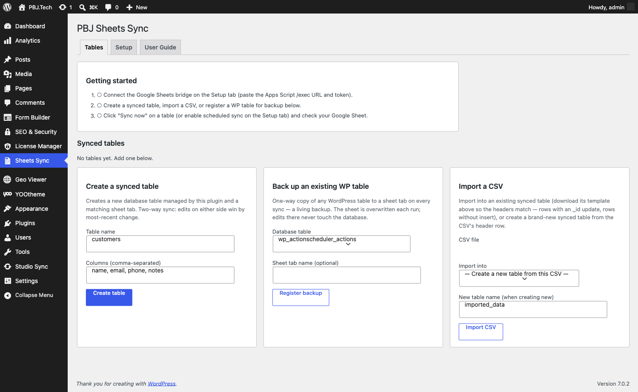Image resolution: width=638 pixels, height=392 pixels.
Task: Click Collapse Menu arrow icon
Action: click(8, 295)
